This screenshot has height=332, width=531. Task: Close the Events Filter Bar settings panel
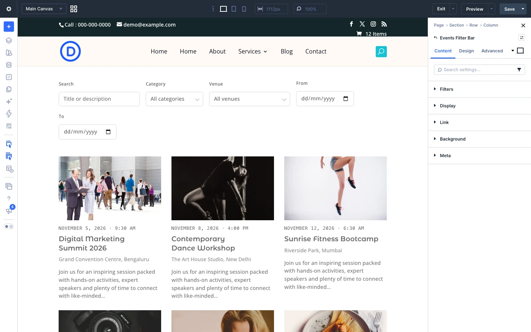[x=523, y=25]
